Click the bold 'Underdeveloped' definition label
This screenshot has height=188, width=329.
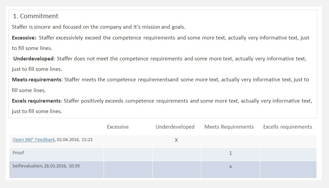tap(33, 59)
